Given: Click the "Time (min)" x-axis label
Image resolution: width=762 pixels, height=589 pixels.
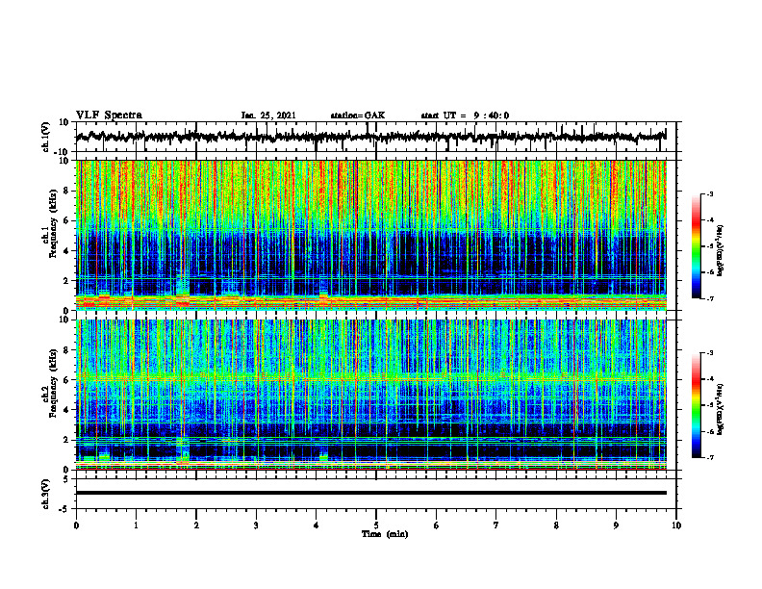Looking at the screenshot, I should point(385,534).
